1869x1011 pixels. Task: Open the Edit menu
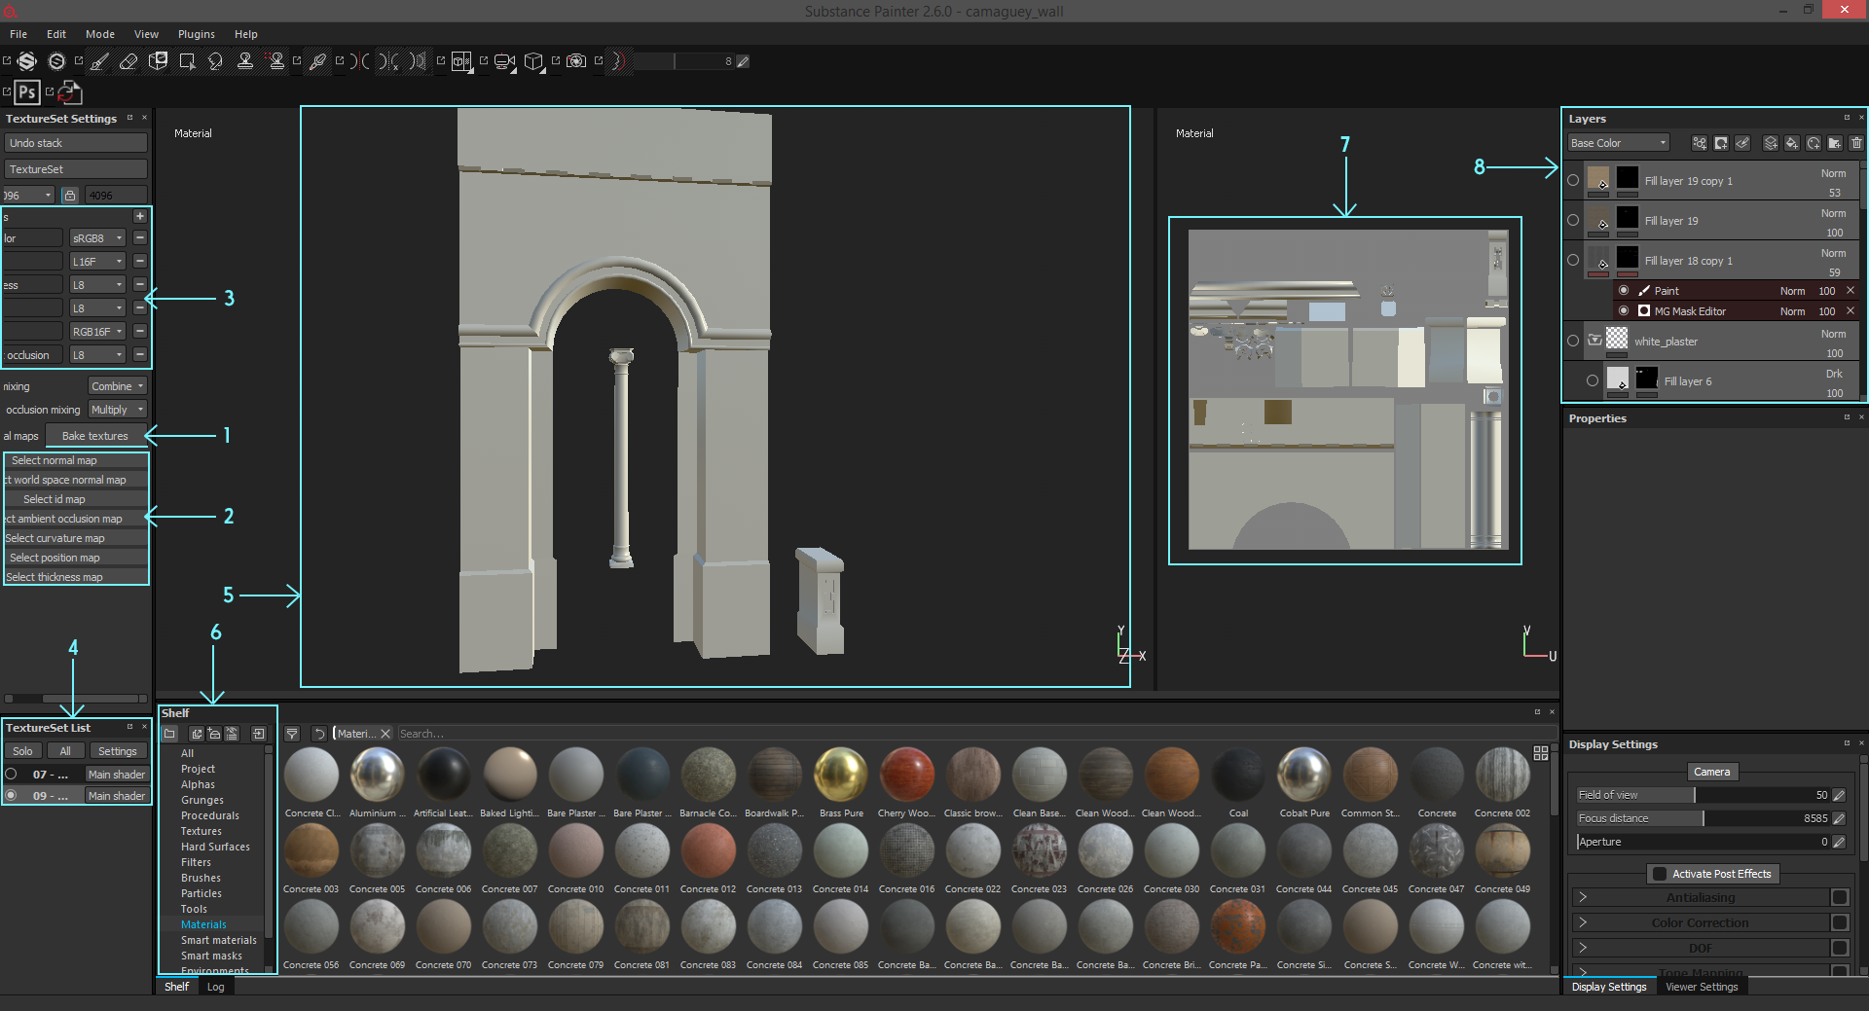(56, 34)
